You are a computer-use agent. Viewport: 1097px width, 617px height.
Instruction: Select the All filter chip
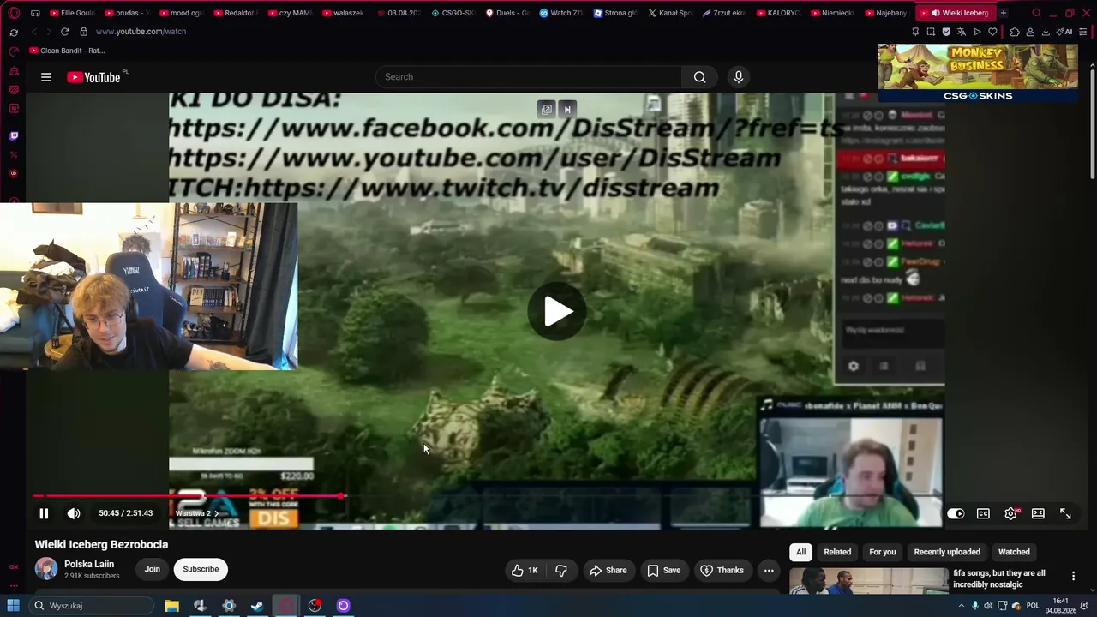801,552
